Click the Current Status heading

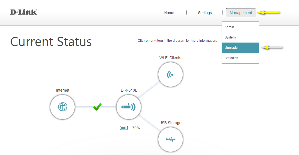click(51, 42)
